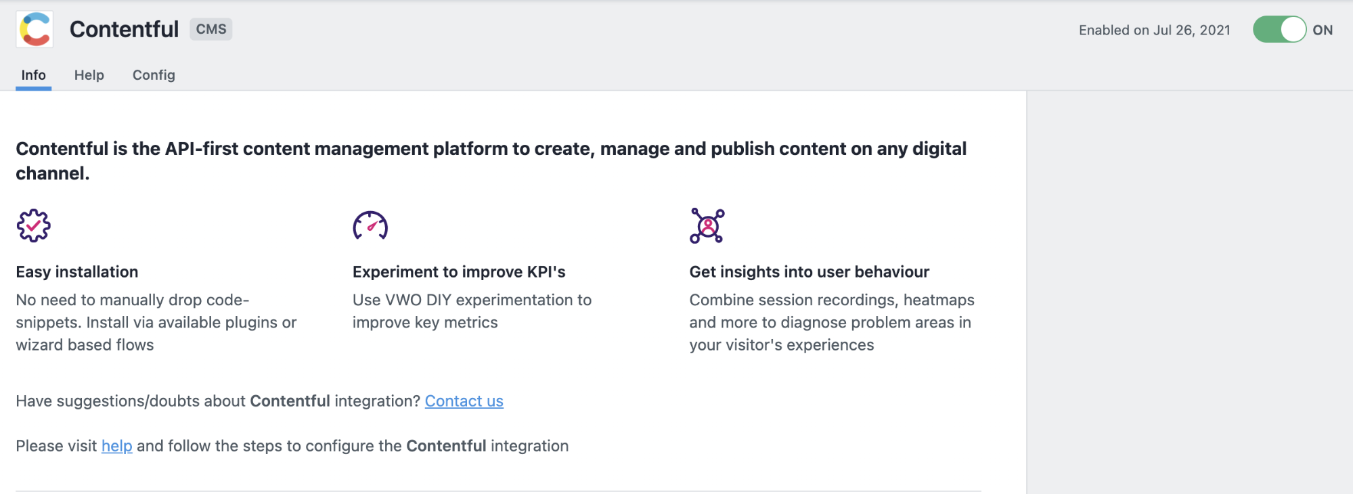Click the 'Use VWO DIY experimentation' description
Image resolution: width=1353 pixels, height=494 pixels.
[x=472, y=311]
